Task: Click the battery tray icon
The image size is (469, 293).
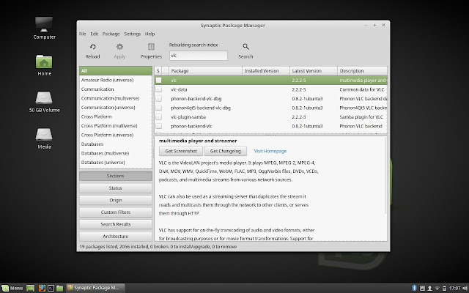Action: pos(444,288)
